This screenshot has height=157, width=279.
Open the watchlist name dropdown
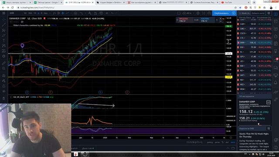[x=245, y=13]
